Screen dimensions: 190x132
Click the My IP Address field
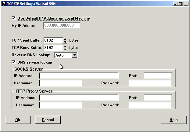click(x=62, y=26)
